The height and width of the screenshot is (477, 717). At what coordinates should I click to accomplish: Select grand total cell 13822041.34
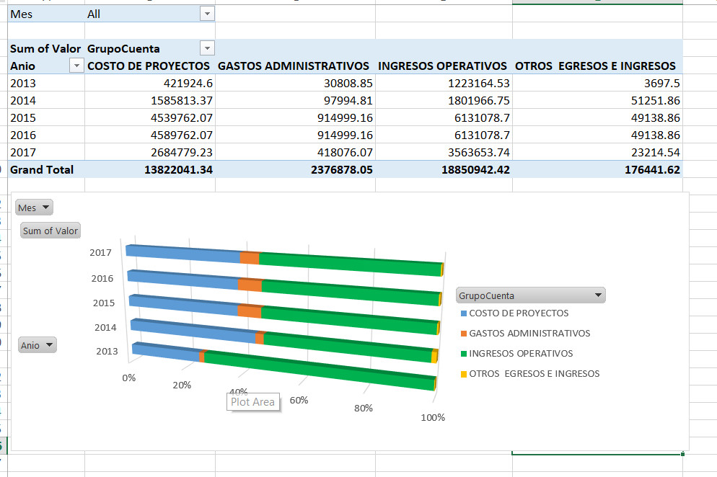[150, 169]
